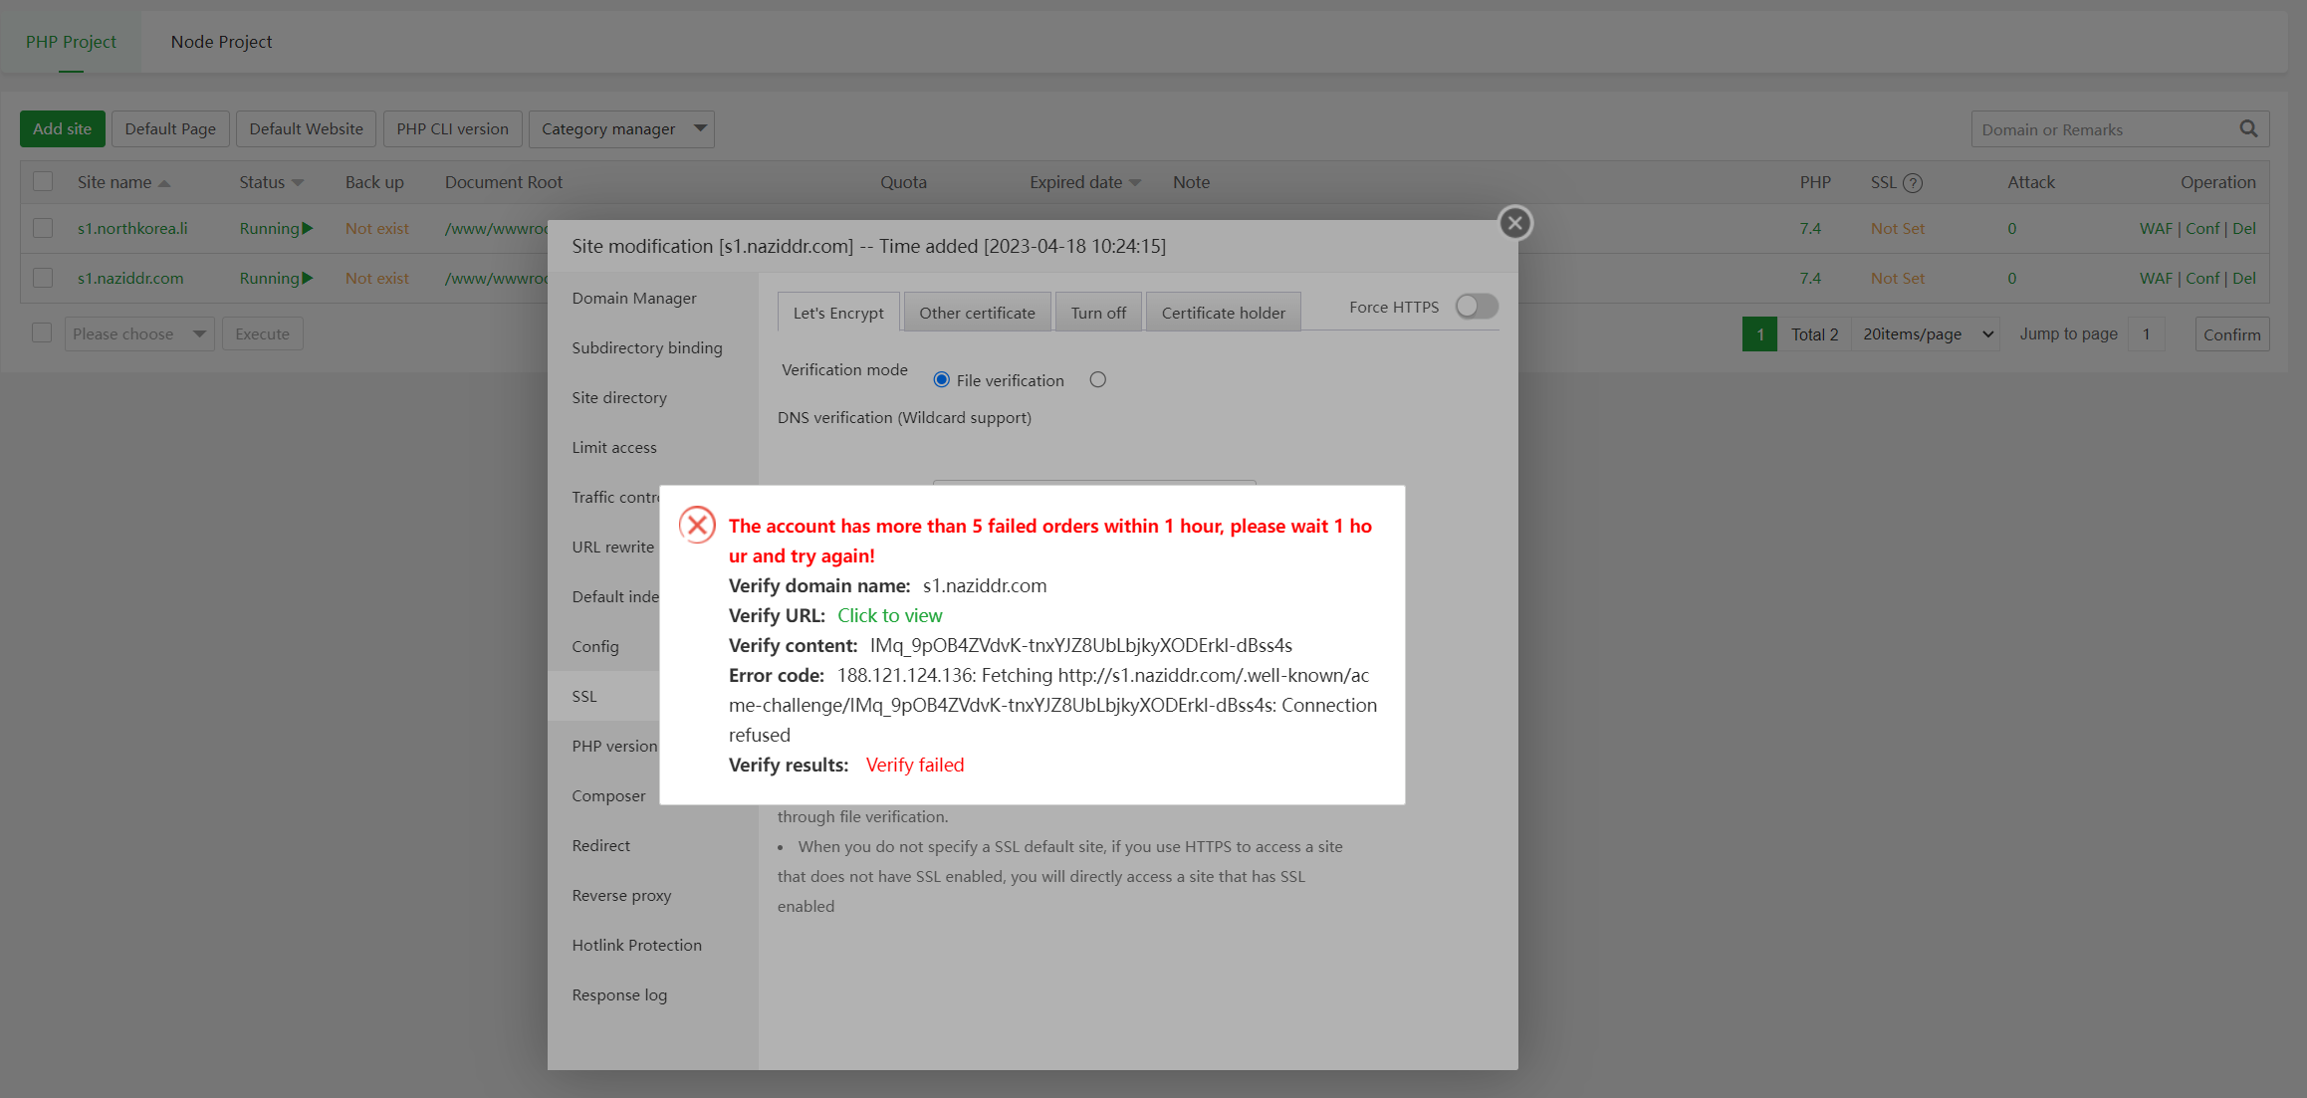Viewport: 2307px width, 1098px height.
Task: Open the Node Project tab
Action: pos(221,42)
